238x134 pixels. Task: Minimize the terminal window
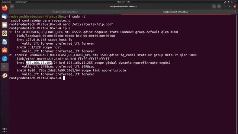pyautogui.click(x=225, y=7)
